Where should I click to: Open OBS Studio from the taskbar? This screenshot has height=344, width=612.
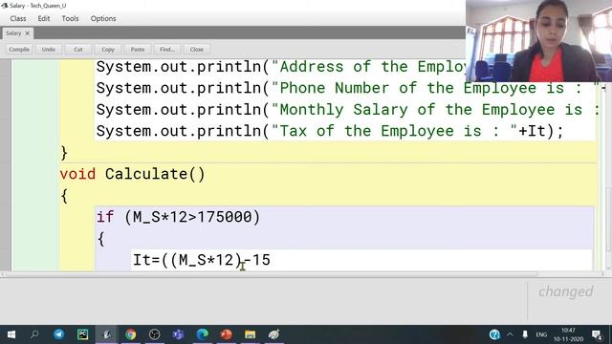[155, 334]
